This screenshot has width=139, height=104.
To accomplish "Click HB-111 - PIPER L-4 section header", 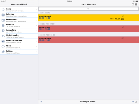I will pyautogui.click(x=46, y=13).
